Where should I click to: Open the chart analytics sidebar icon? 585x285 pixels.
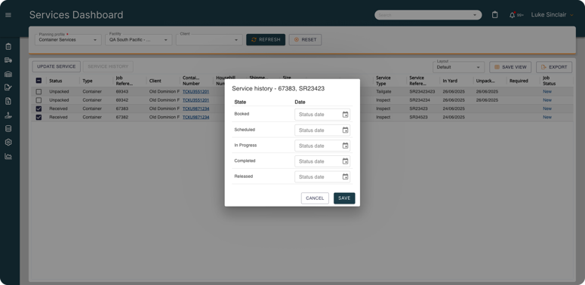coord(8,156)
